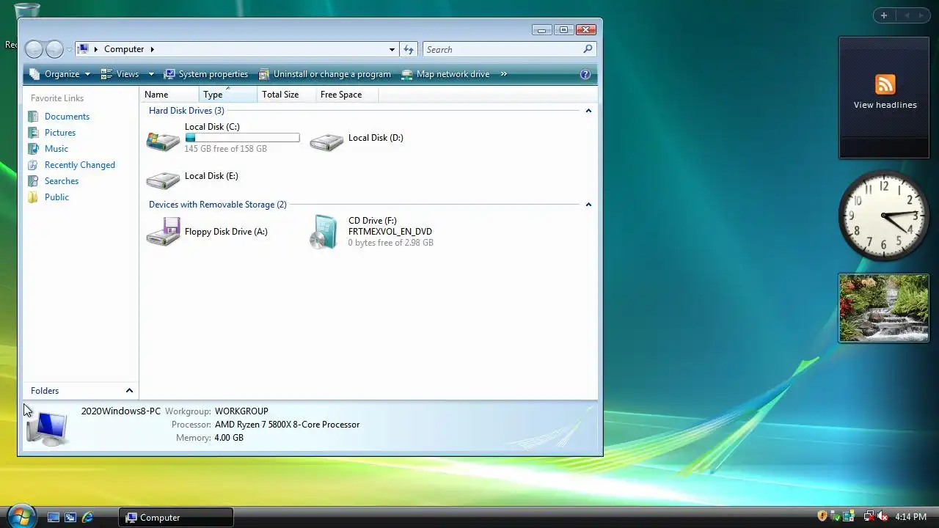This screenshot has width=939, height=528.
Task: Click the RSS feed headlines gadget icon
Action: pos(885,84)
